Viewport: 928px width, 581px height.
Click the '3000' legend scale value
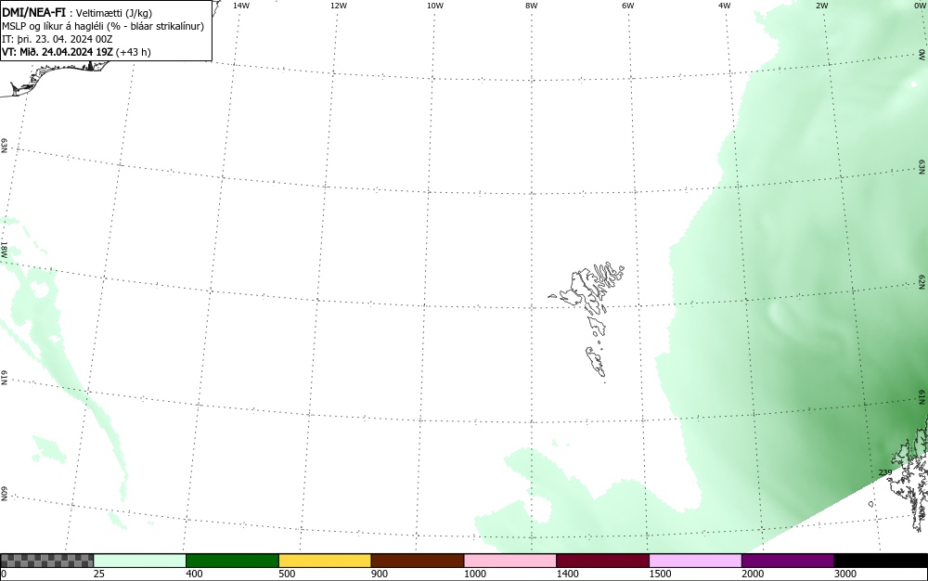click(845, 574)
